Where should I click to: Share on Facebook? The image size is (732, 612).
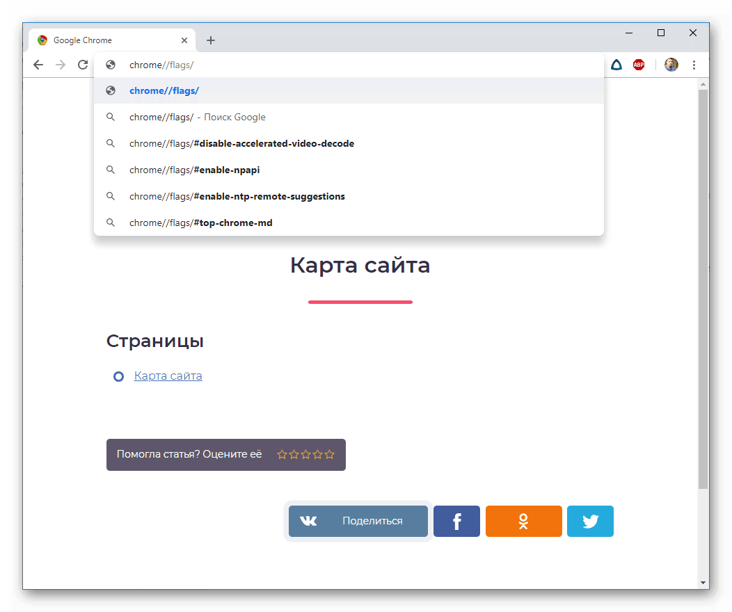click(x=456, y=521)
